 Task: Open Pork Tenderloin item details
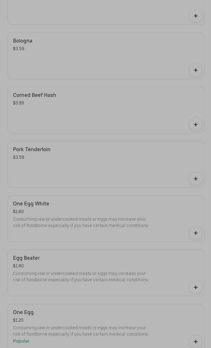(32, 150)
